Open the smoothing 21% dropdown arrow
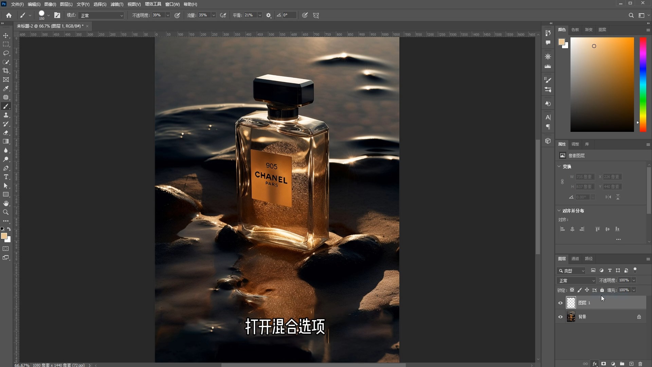Image resolution: width=652 pixels, height=367 pixels. coord(260,15)
